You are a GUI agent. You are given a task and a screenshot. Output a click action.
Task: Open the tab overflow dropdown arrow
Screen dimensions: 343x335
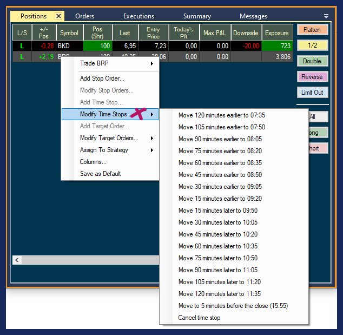[326, 16]
